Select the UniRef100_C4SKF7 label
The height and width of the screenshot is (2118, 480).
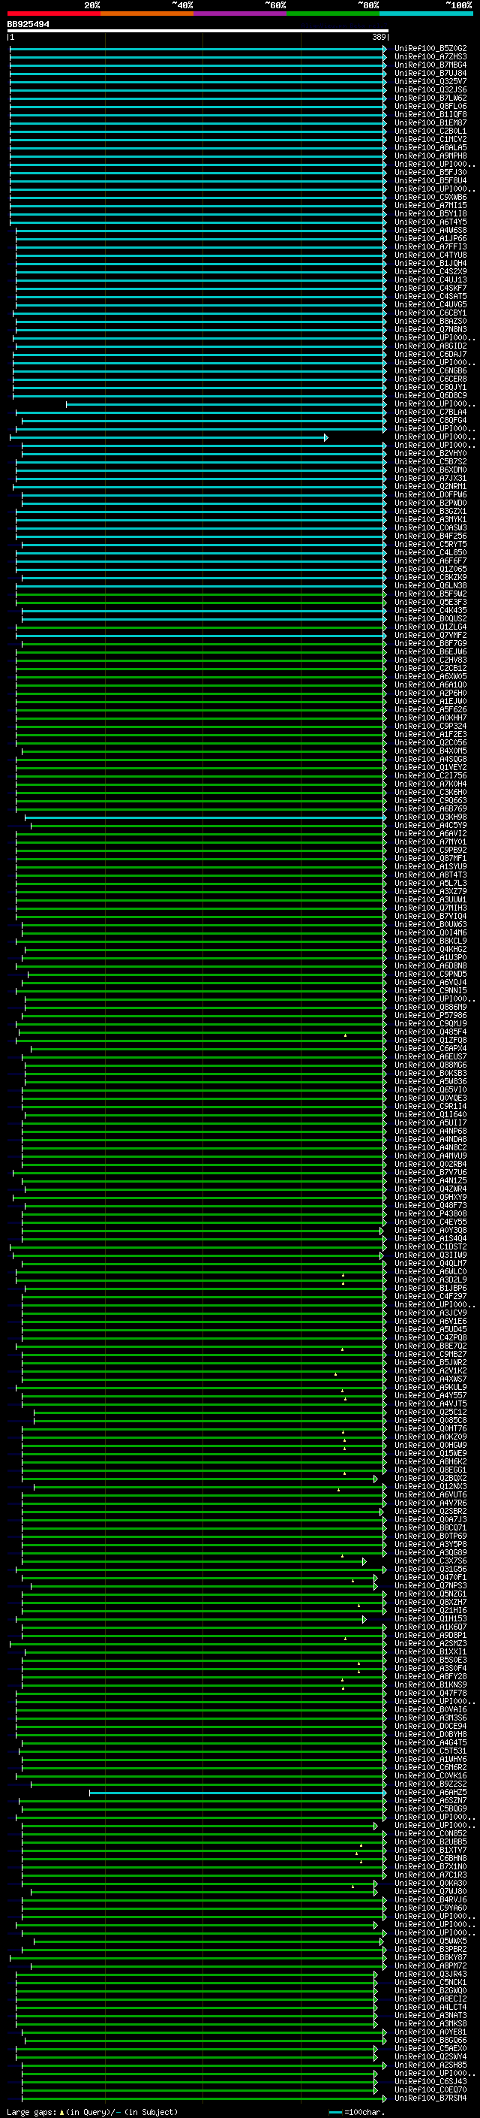point(430,288)
